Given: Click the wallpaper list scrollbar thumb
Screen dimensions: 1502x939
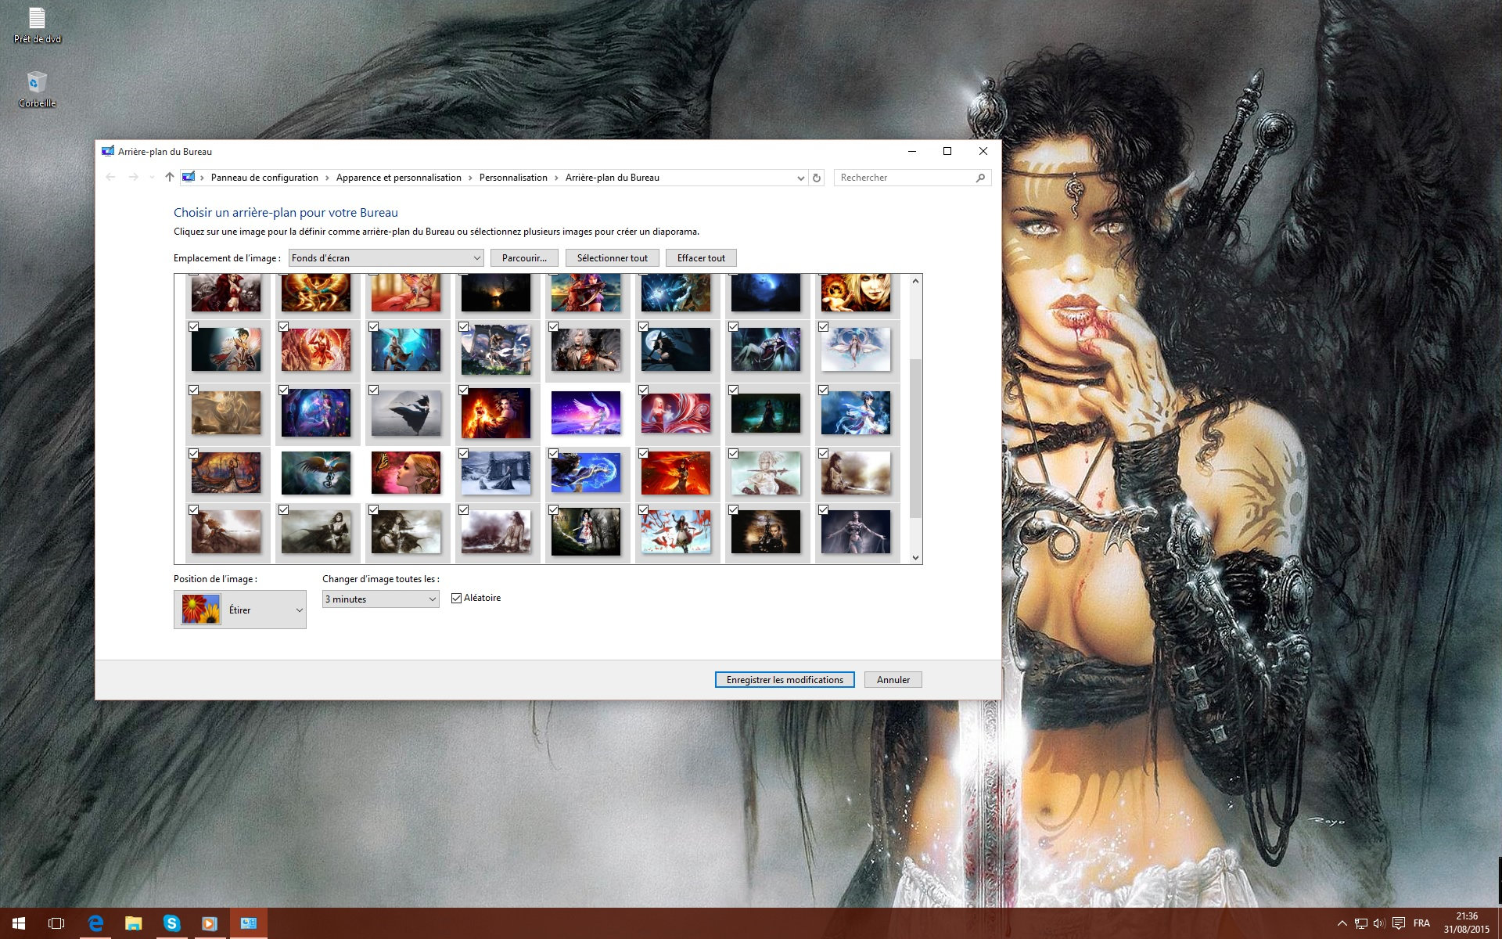Looking at the screenshot, I should click(x=915, y=438).
